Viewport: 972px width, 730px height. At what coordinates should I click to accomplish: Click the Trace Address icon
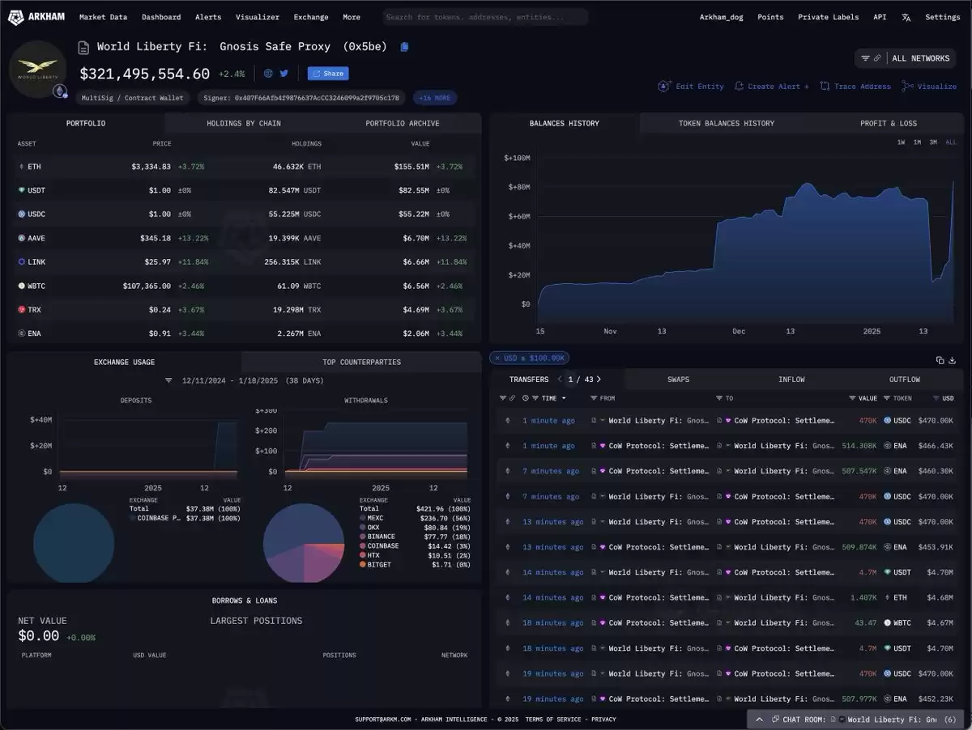[825, 86]
